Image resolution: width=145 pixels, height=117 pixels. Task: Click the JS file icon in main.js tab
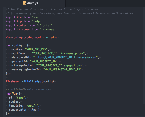point(24,3)
